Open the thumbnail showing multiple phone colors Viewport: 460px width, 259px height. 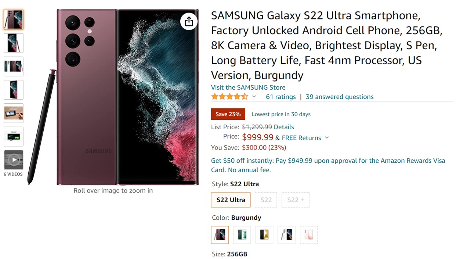[14, 66]
